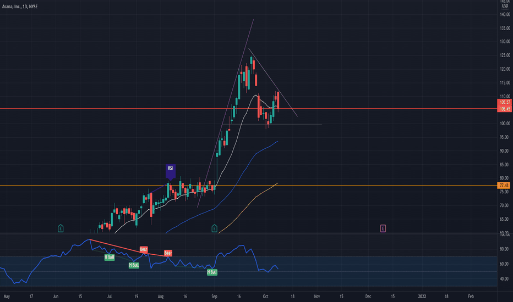Image resolution: width=513 pixels, height=302 pixels.
Task: Click the Sep label on time axis
Action: [214, 297]
